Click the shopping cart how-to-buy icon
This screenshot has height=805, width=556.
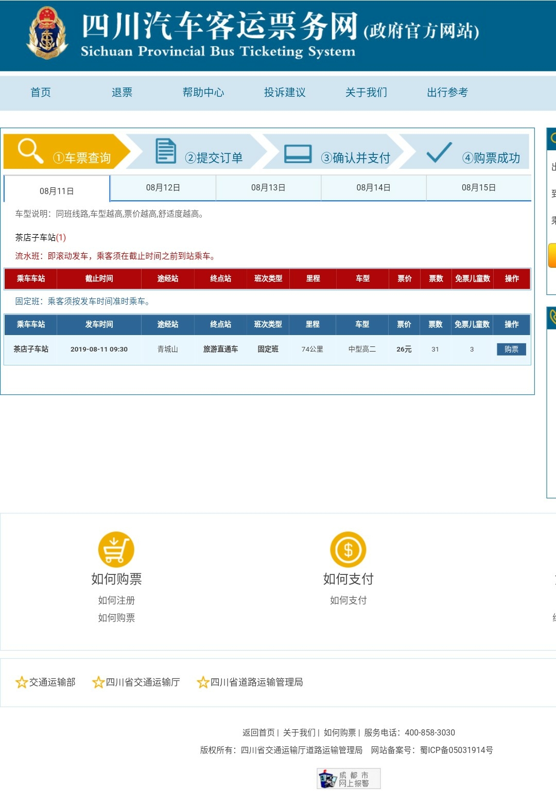coord(116,549)
